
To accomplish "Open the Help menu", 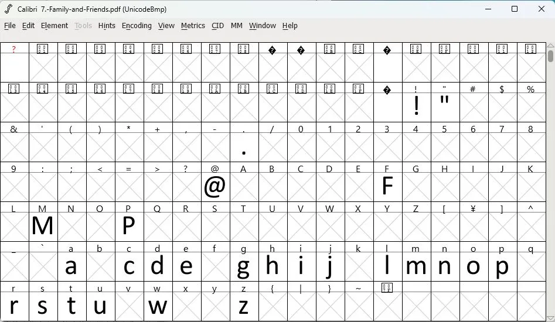I will click(290, 25).
